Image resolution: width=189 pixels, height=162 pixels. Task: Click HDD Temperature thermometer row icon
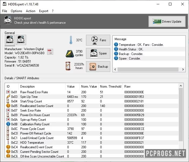(8, 142)
